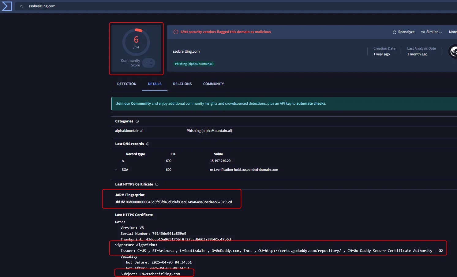The height and width of the screenshot is (277, 457).
Task: Reanalyze the domain
Action: click(x=403, y=32)
